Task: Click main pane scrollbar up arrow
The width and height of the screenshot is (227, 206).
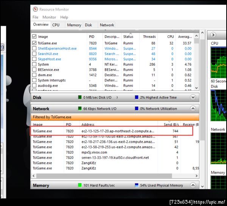Action: 202,33
